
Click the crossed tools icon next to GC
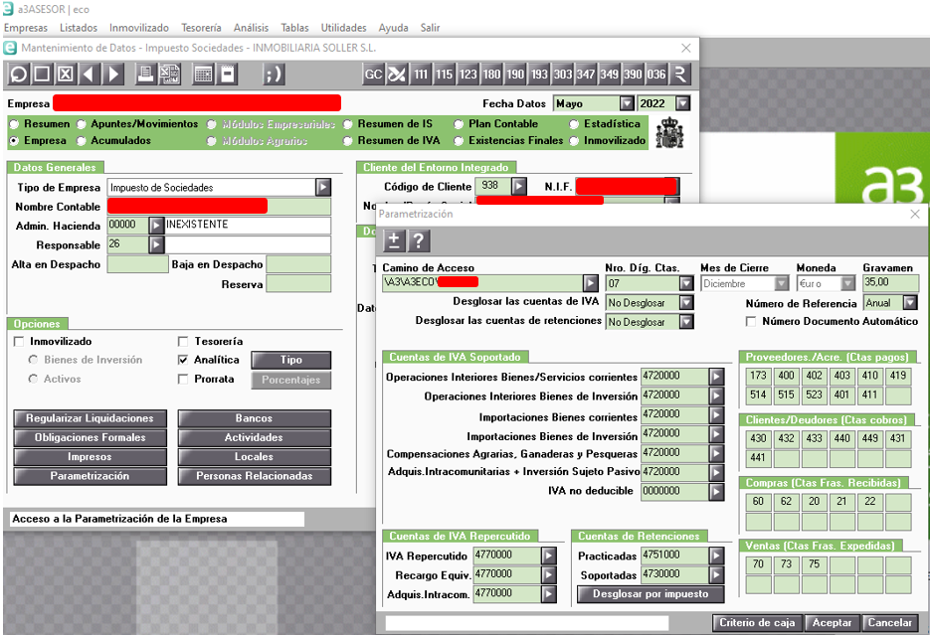click(397, 75)
